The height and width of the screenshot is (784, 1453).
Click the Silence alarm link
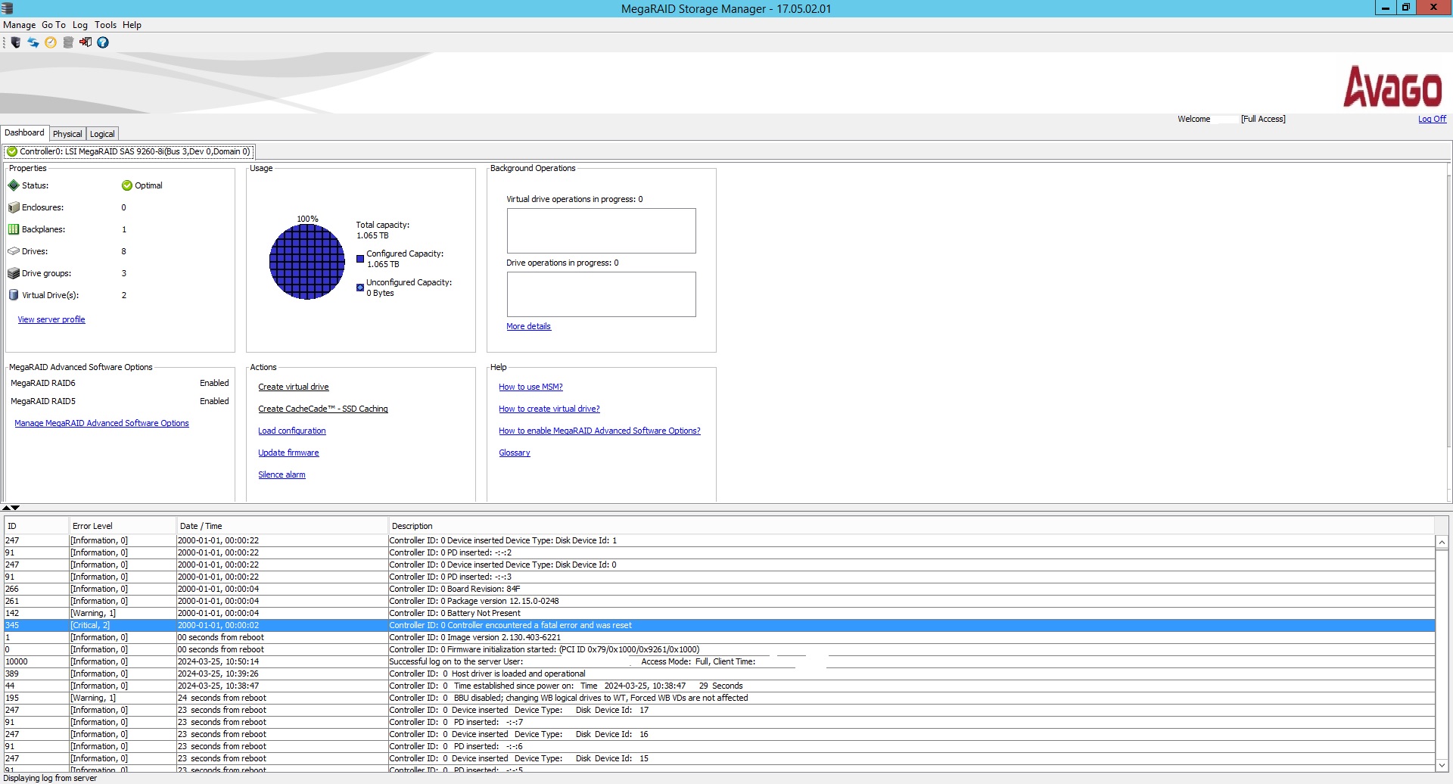(282, 474)
